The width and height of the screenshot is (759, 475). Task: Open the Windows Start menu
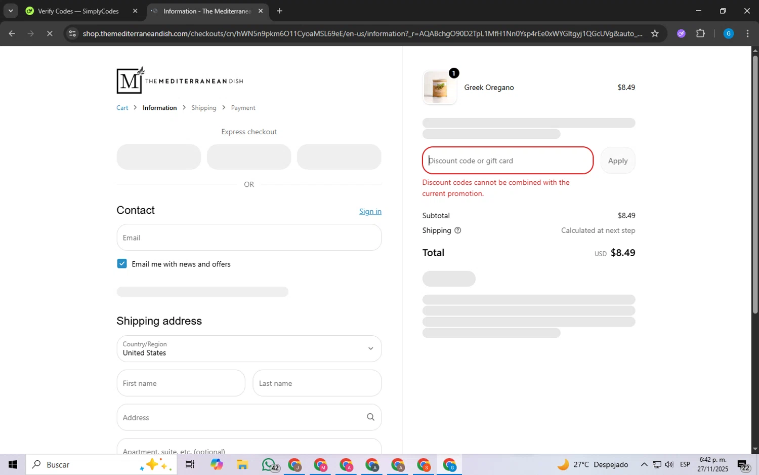coord(13,464)
